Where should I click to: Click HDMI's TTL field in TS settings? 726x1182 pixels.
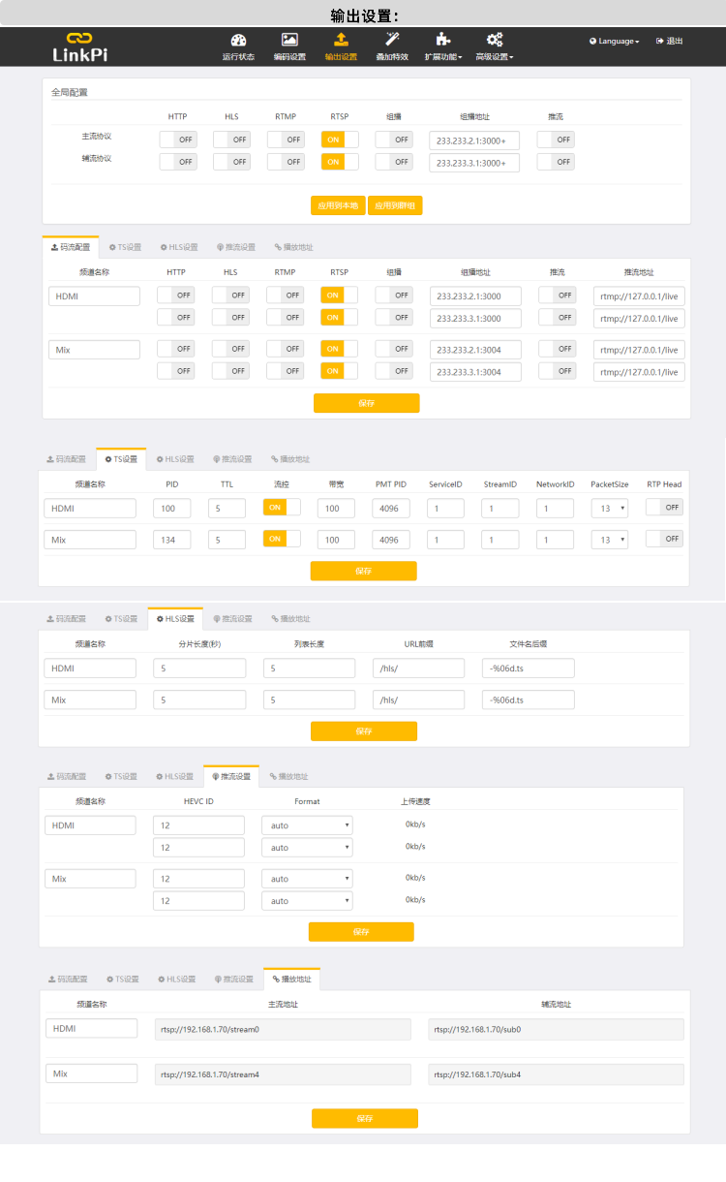pos(227,508)
